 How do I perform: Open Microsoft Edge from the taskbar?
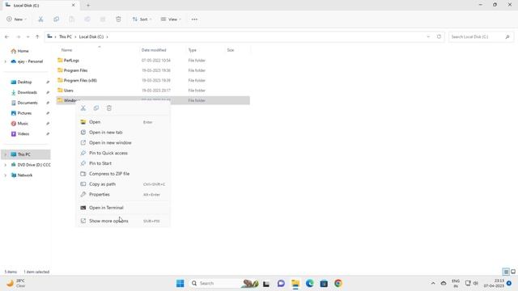309,284
